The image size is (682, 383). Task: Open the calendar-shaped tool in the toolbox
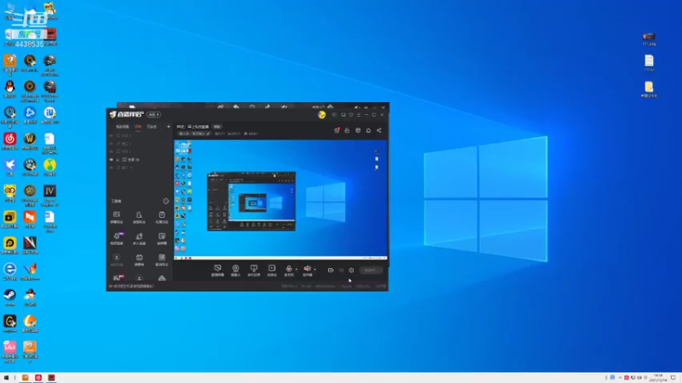(x=139, y=260)
